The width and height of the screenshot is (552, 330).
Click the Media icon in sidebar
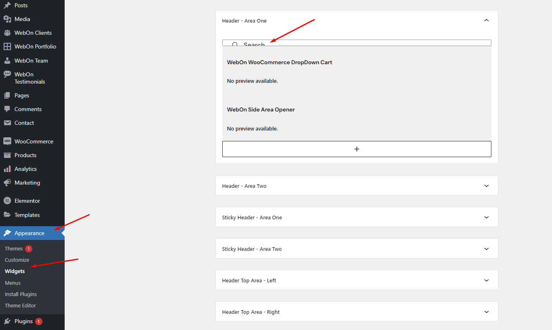tap(7, 19)
